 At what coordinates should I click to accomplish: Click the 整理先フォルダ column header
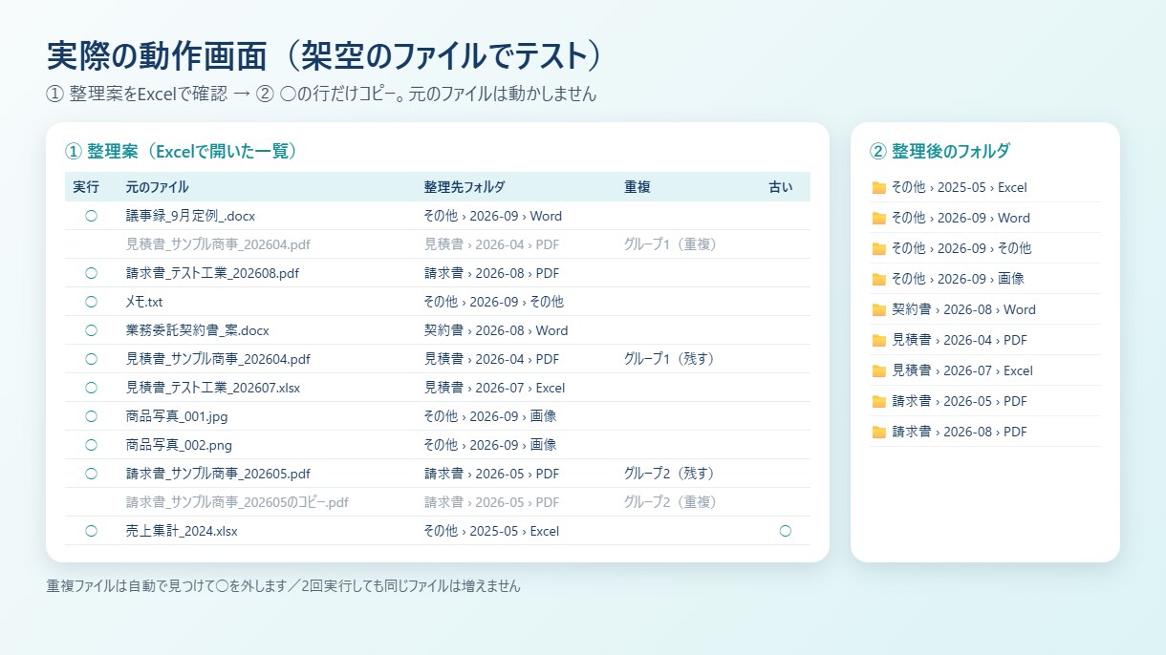(464, 187)
